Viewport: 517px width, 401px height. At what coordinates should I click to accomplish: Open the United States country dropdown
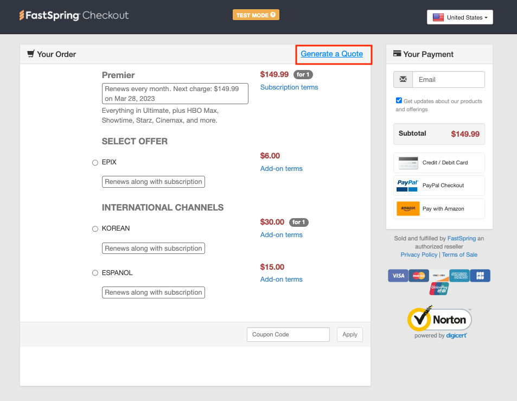[x=460, y=17]
